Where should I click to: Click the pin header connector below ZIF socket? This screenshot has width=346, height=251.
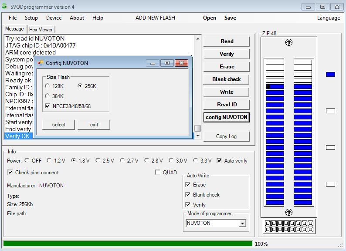click(288, 226)
